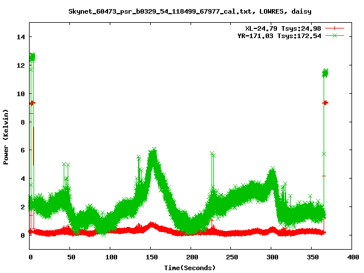Click the green calibration burst near 365 seconds
This screenshot has height=273, width=364.
(325, 73)
